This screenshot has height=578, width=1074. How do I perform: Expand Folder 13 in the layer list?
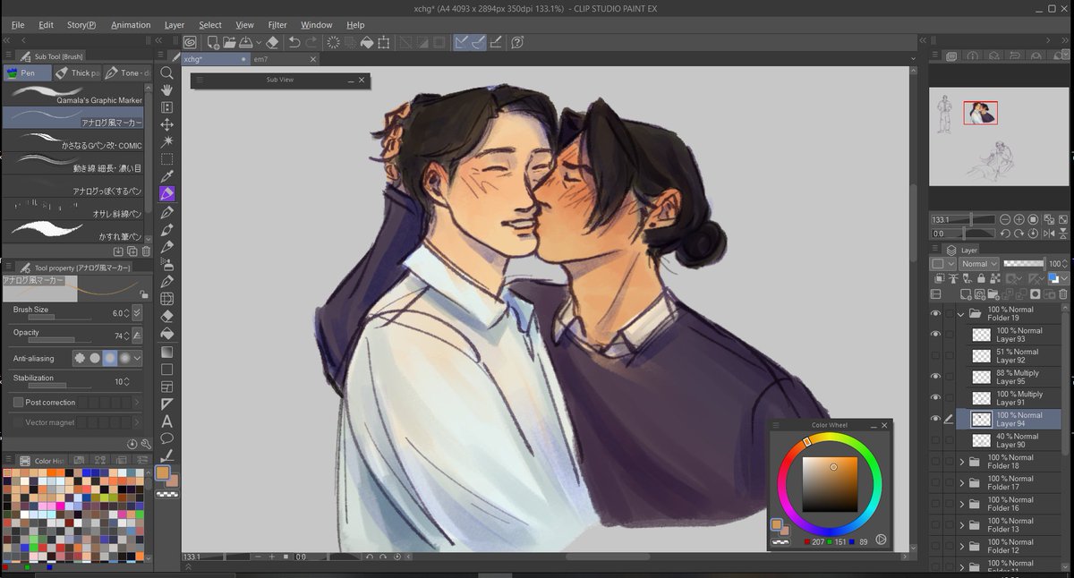point(961,525)
